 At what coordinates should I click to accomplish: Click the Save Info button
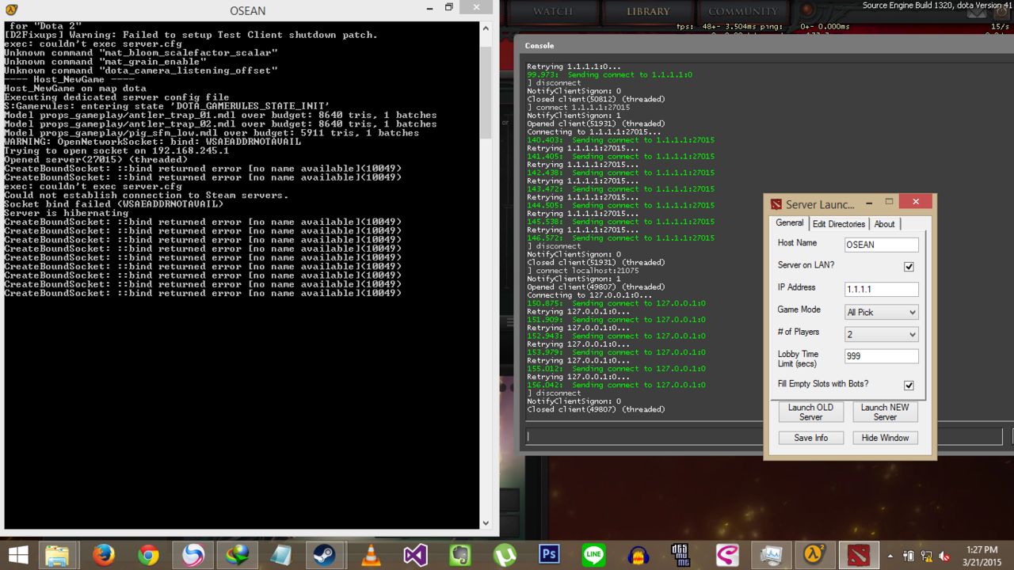point(810,438)
